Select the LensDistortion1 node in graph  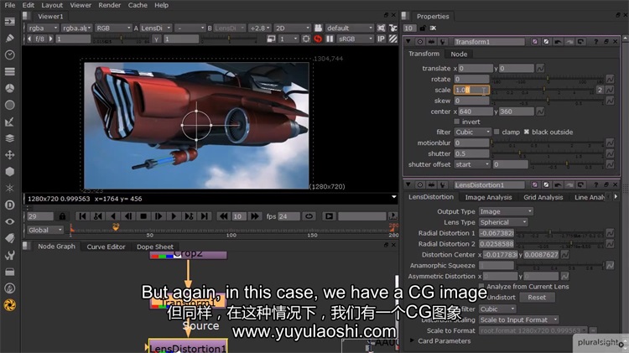pyautogui.click(x=188, y=346)
